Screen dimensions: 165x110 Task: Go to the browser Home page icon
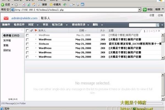pos(34,4)
